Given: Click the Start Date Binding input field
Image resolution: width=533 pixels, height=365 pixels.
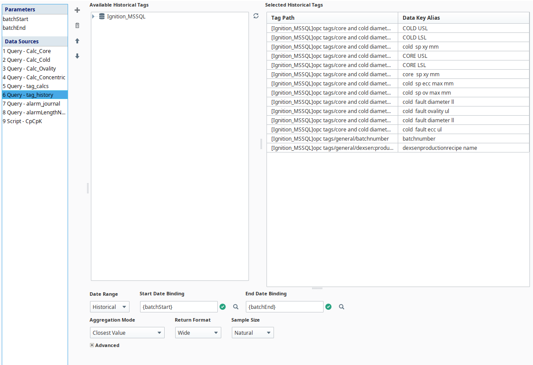Looking at the screenshot, I should pyautogui.click(x=179, y=307).
